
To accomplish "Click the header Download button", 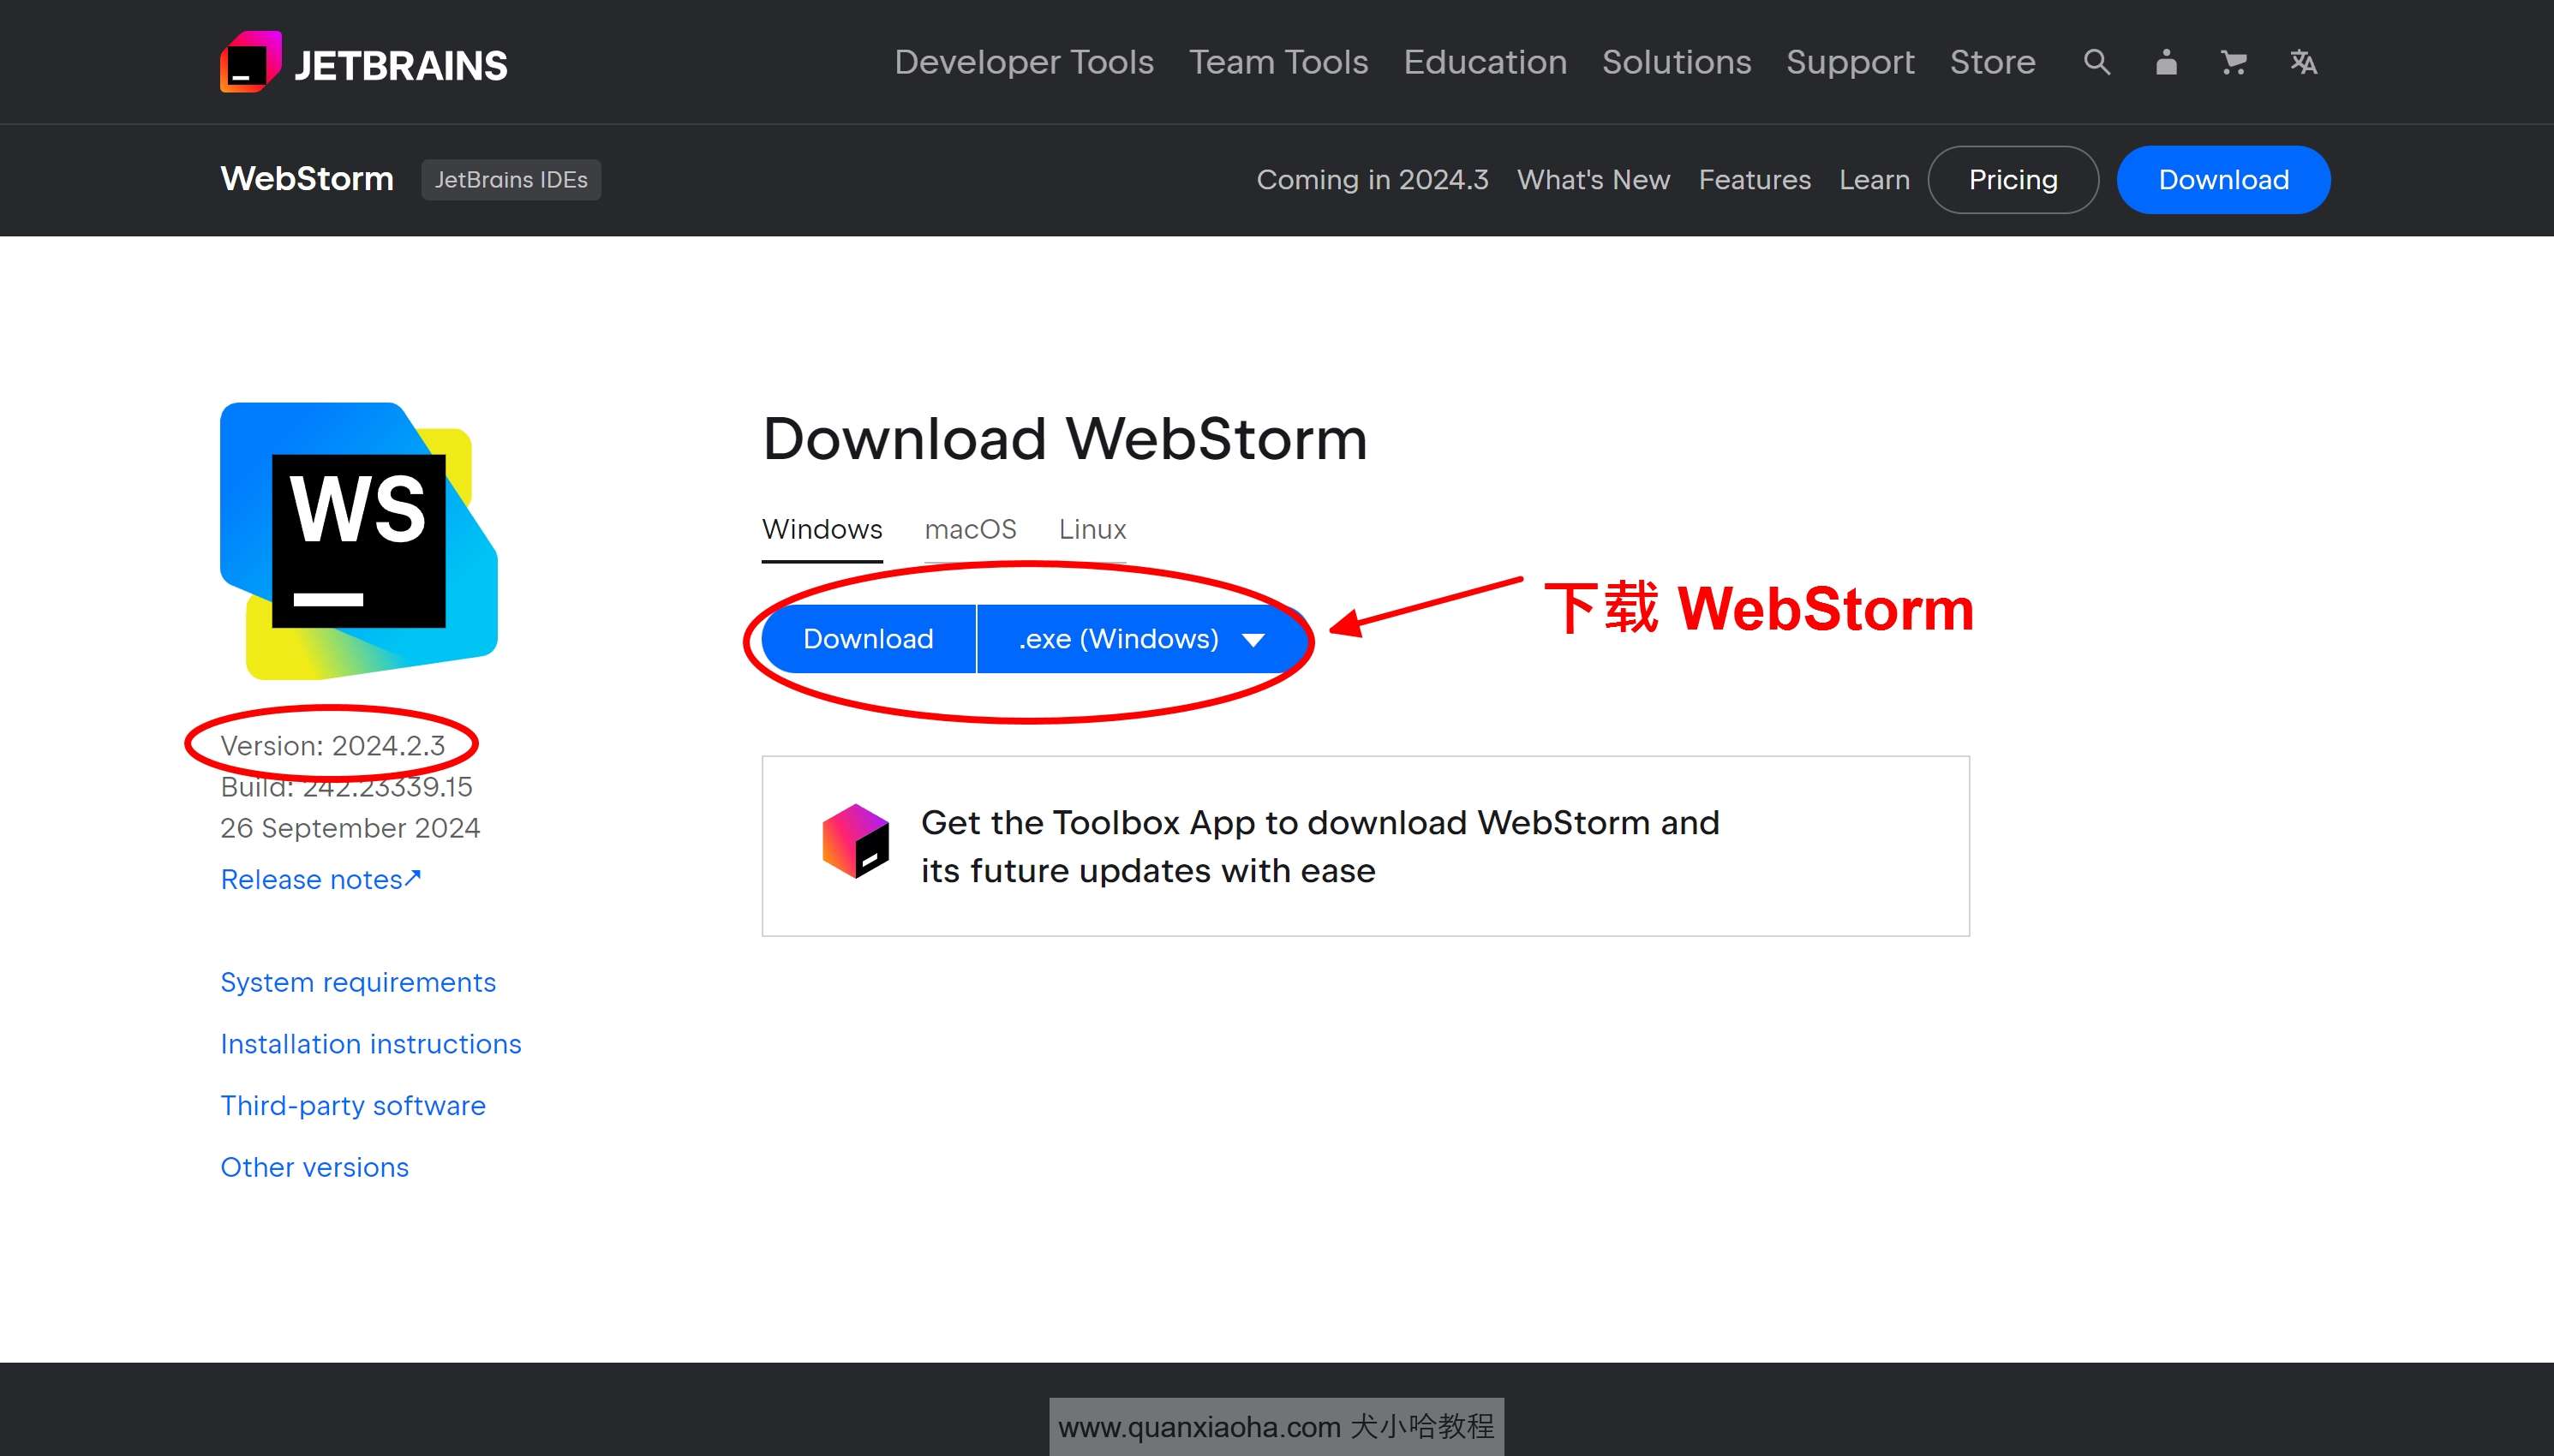I will click(x=2223, y=180).
